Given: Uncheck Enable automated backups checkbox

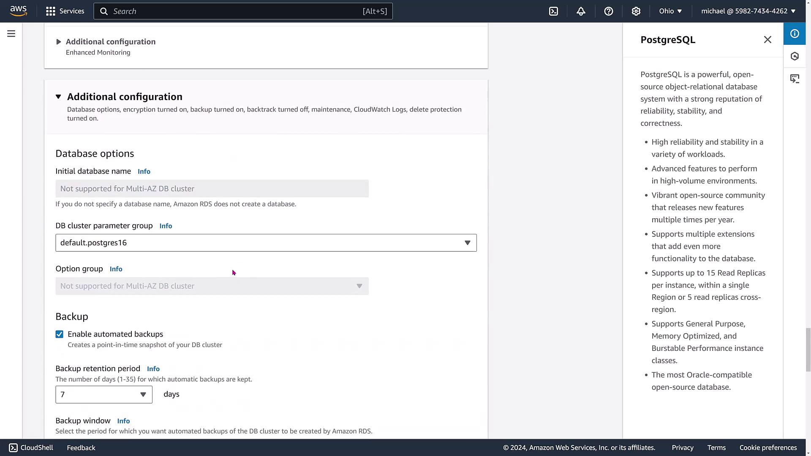Looking at the screenshot, I should point(60,334).
